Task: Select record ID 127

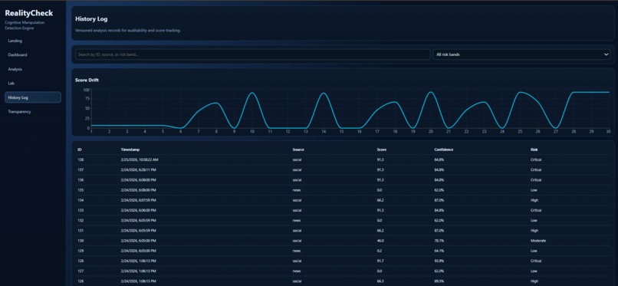Action: point(81,271)
